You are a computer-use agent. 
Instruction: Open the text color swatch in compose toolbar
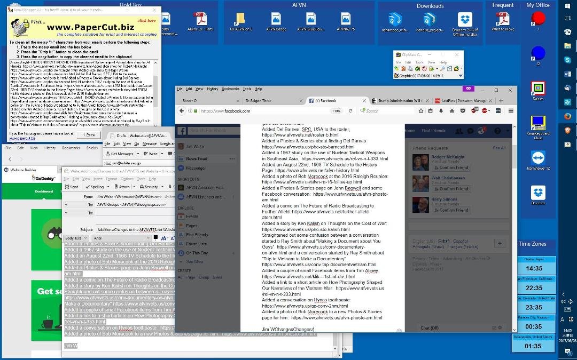coord(155,237)
